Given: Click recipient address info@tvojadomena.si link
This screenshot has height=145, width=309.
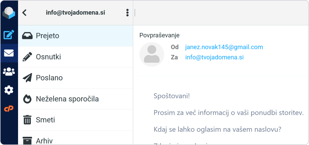Looking at the screenshot, I should pyautogui.click(x=214, y=57).
